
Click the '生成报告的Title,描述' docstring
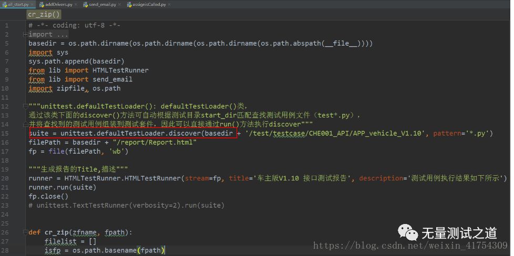78,169
